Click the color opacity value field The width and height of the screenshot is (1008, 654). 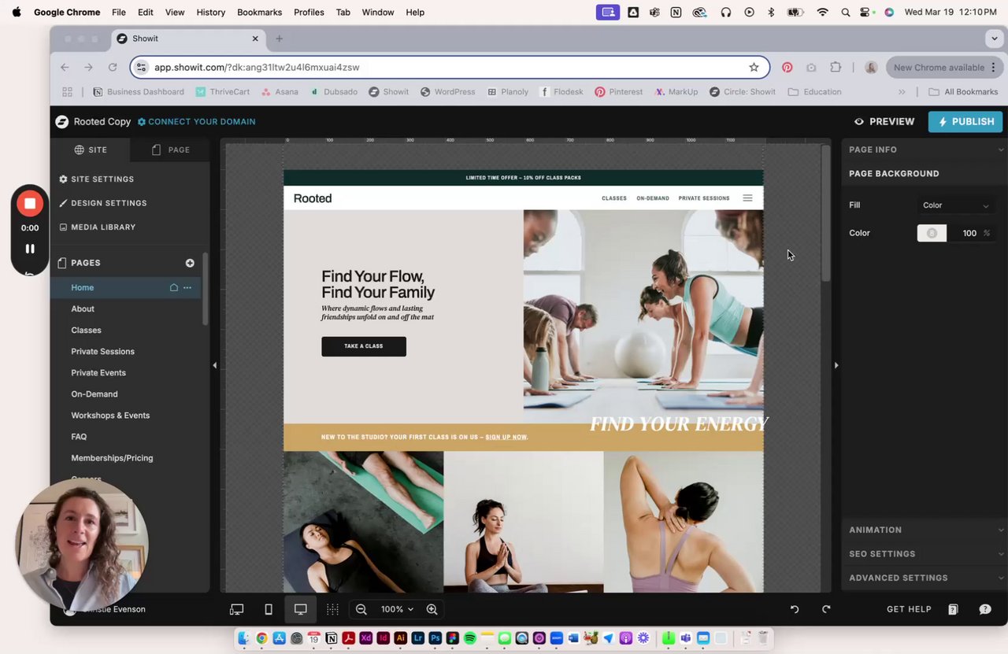[968, 233]
